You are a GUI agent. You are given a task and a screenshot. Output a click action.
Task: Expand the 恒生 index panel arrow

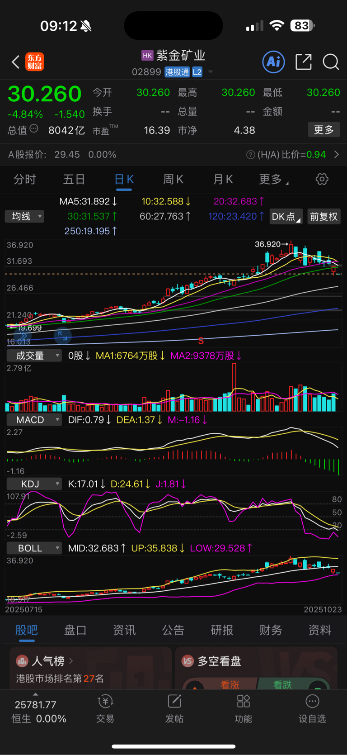pos(36,694)
